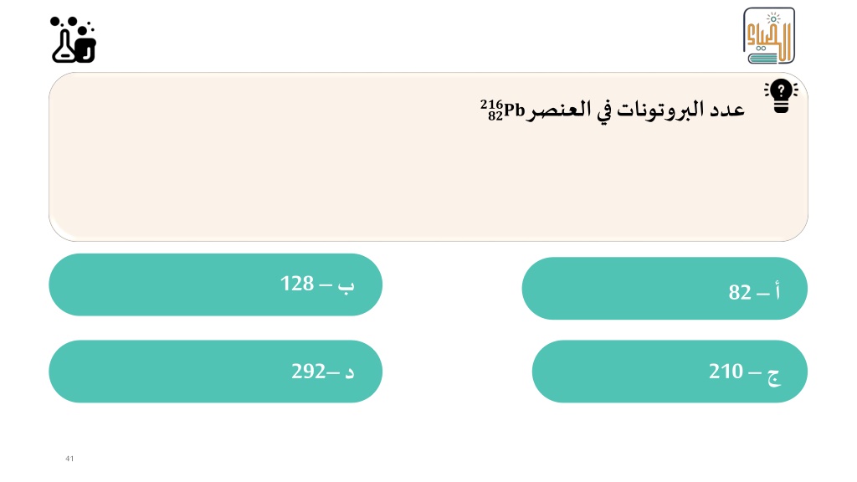857x482 pixels.
Task: Click the flask in the top-left icon
Action: pos(64,47)
